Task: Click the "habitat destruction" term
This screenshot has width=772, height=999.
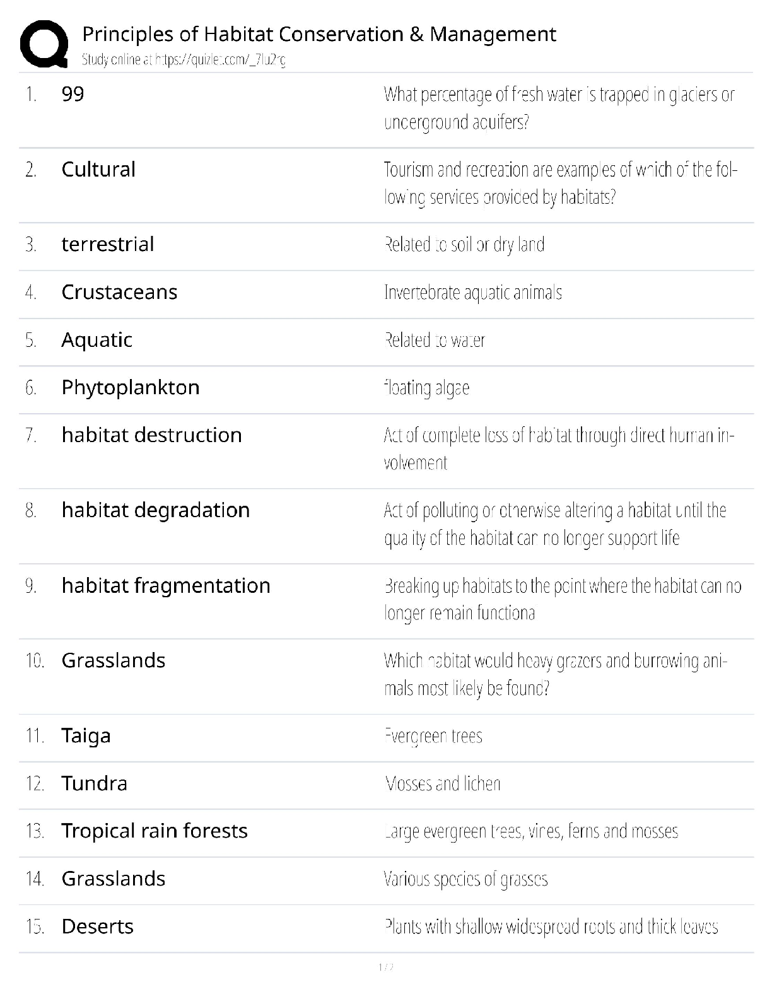Action: point(151,435)
